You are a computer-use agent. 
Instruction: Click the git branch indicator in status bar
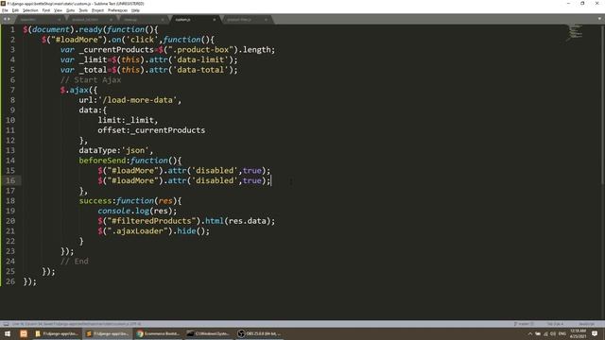tap(524, 324)
